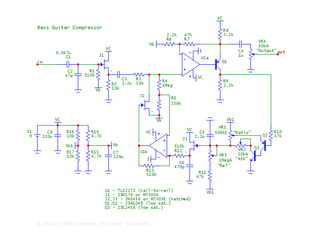This screenshot has width=319, height=246.
Task: Click the Q3 transistor symbol
Action: [x=254, y=156]
